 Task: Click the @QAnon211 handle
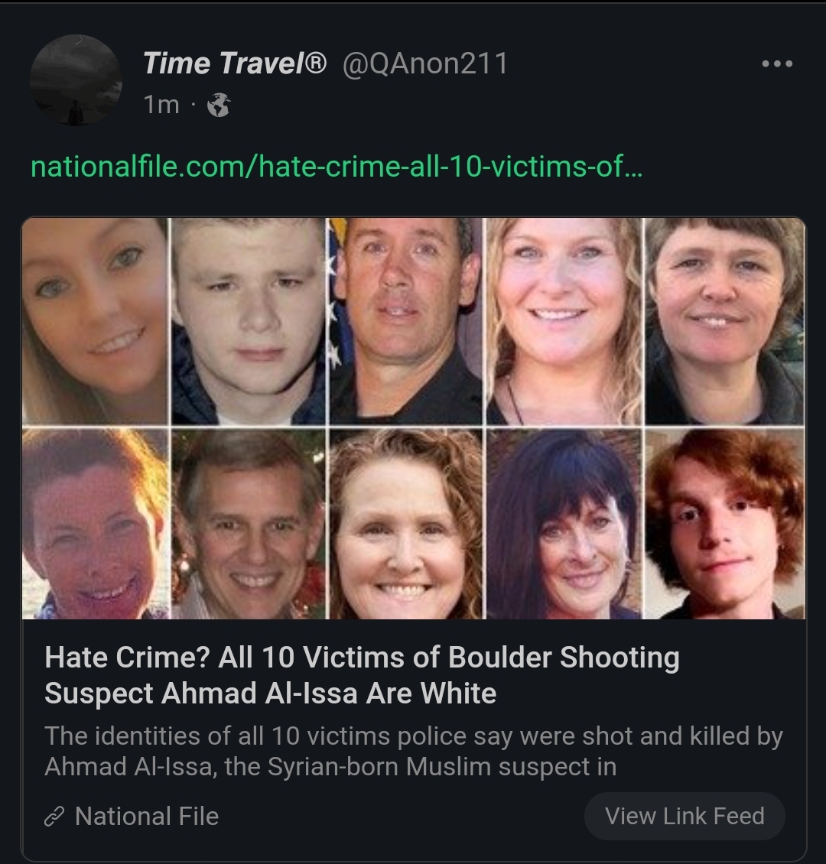[x=424, y=63]
